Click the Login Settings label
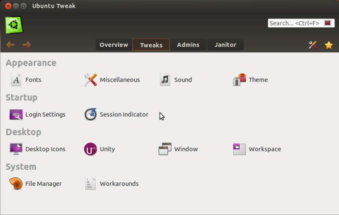This screenshot has height=215, width=339. coord(45,115)
